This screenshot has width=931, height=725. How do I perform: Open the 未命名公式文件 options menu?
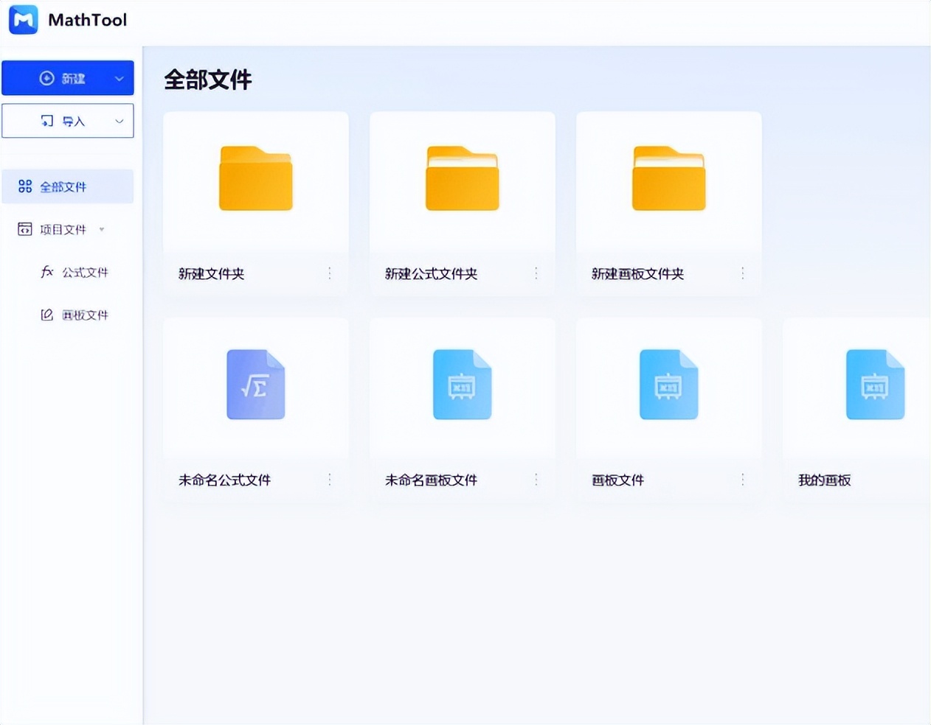[x=330, y=480]
